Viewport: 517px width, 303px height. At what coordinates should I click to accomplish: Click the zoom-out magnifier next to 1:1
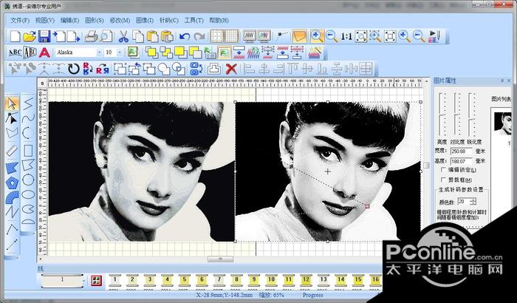332,36
